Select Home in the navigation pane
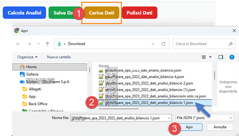 pos(50,67)
